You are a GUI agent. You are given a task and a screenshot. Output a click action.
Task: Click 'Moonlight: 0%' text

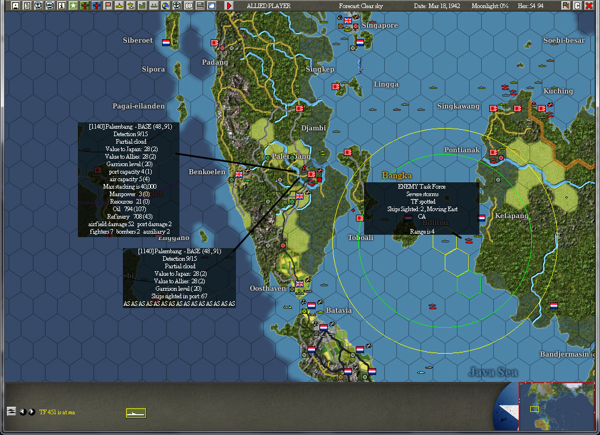tap(490, 6)
